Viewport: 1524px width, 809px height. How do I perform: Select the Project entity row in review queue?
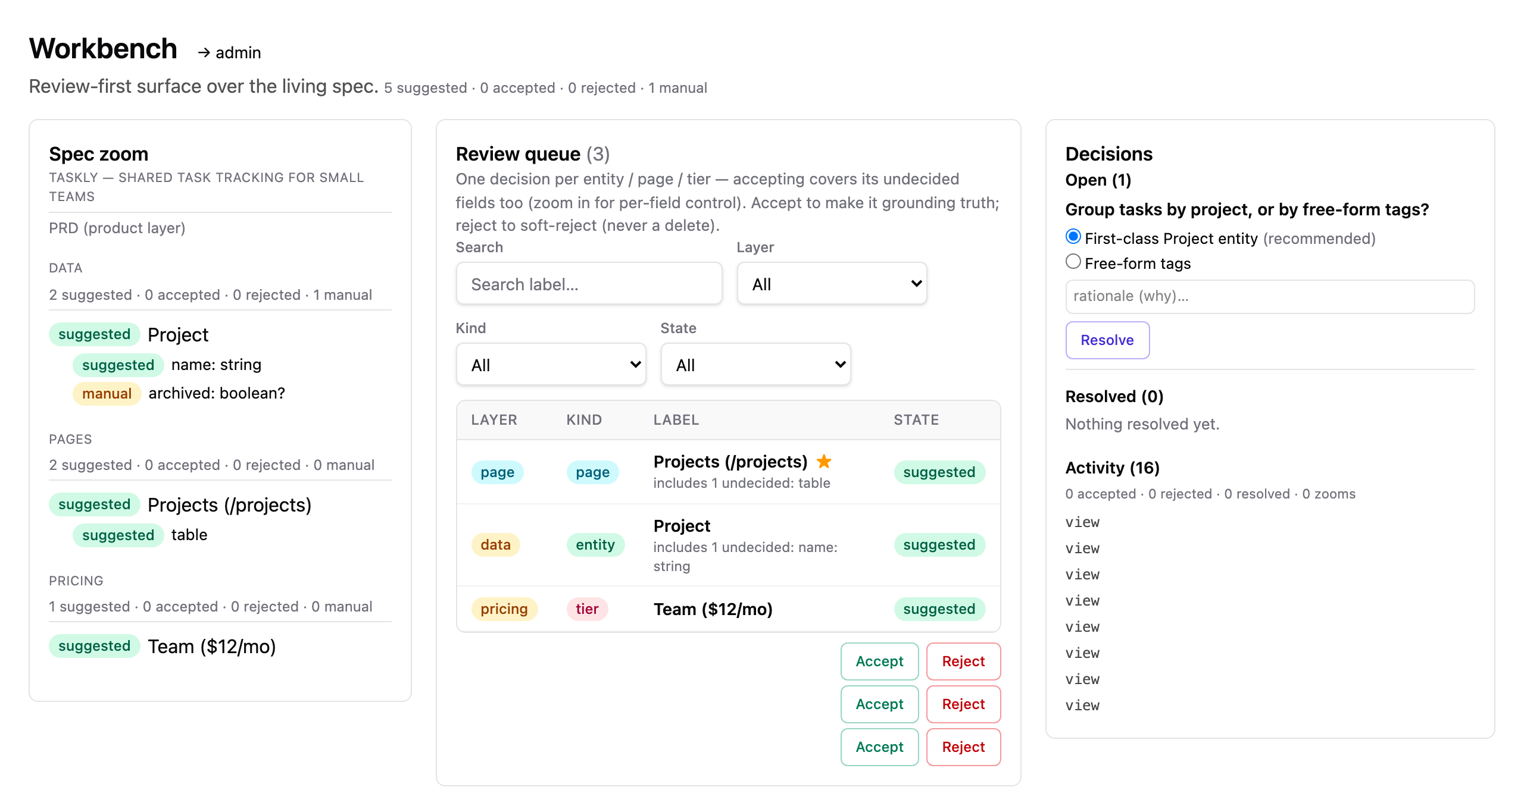(728, 545)
